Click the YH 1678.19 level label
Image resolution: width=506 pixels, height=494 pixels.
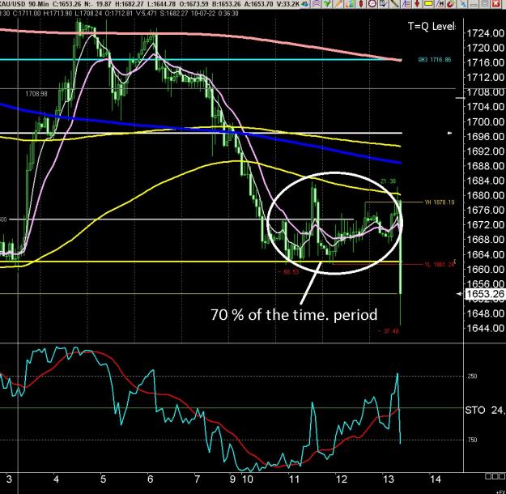click(x=439, y=202)
